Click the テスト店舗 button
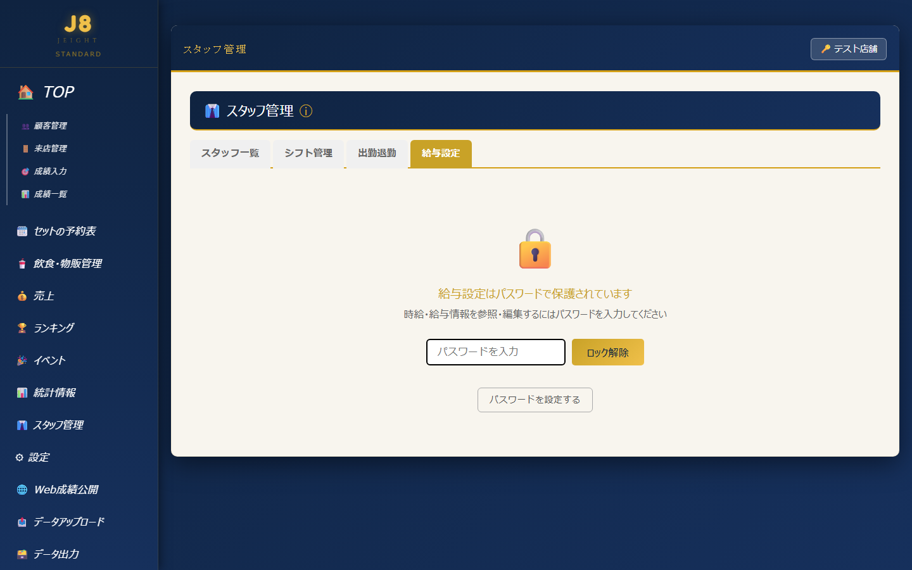Viewport: 912px width, 570px height. (849, 49)
